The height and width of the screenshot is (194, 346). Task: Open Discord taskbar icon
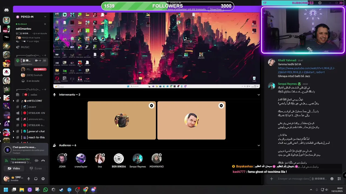93,190
